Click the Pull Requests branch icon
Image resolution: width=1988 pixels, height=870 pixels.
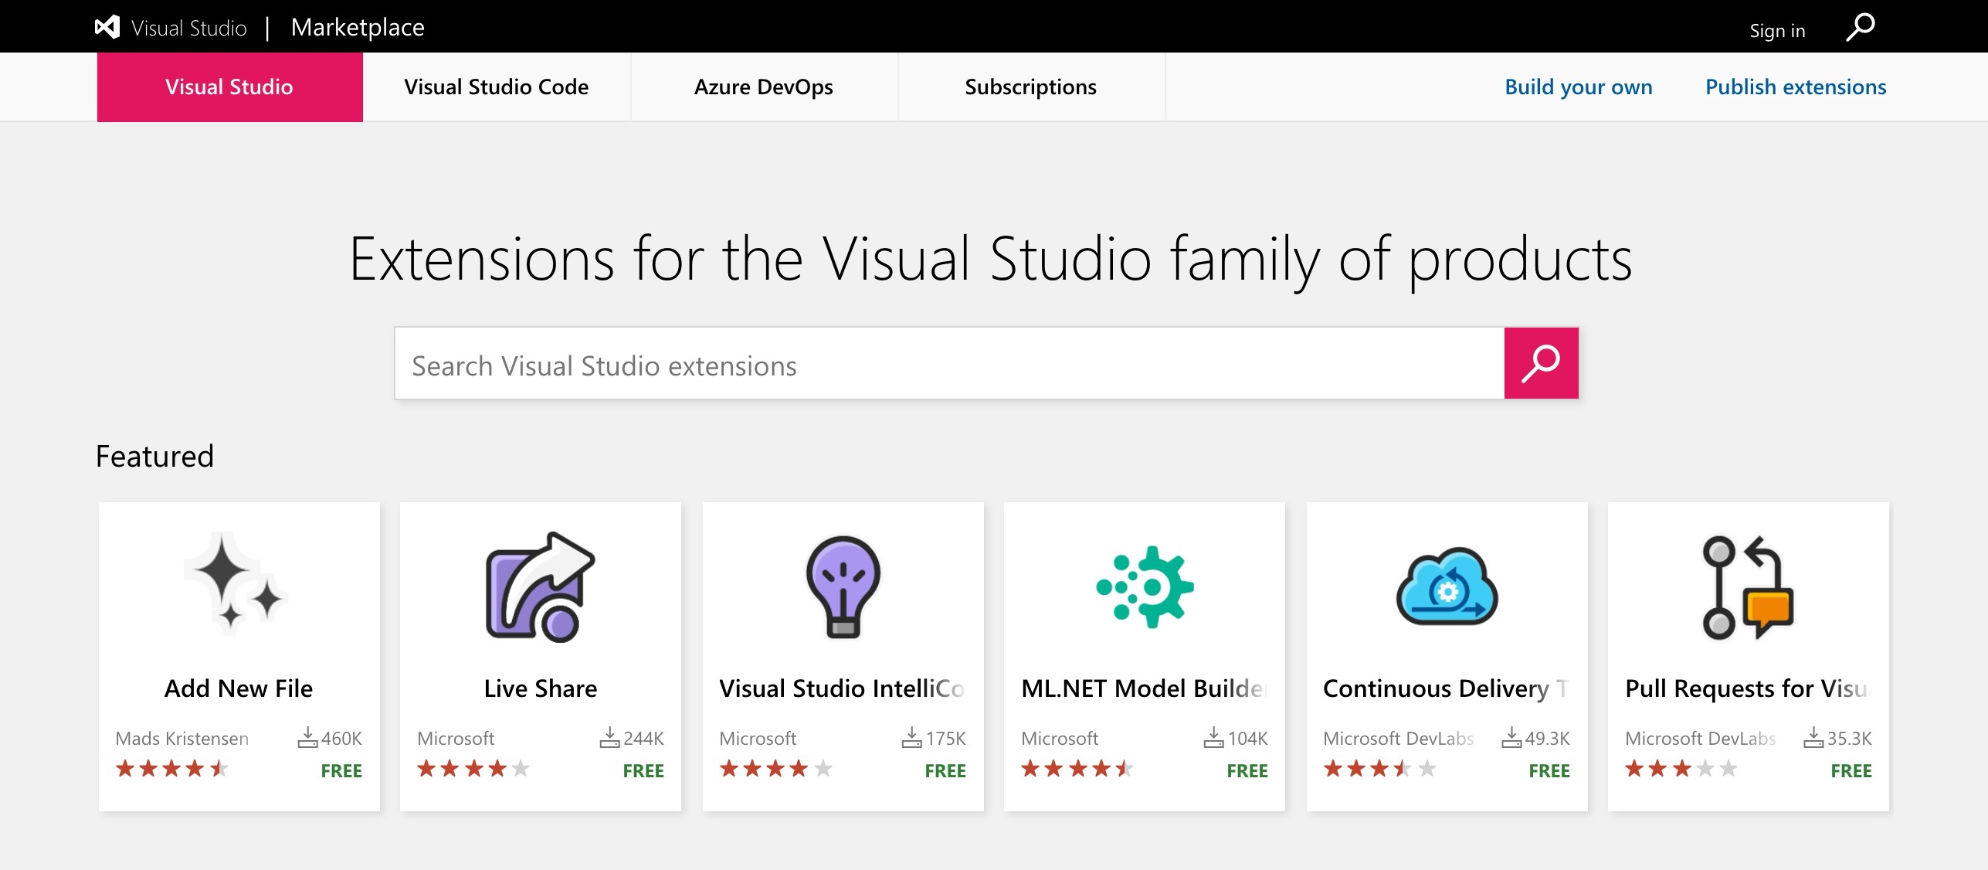(1748, 588)
